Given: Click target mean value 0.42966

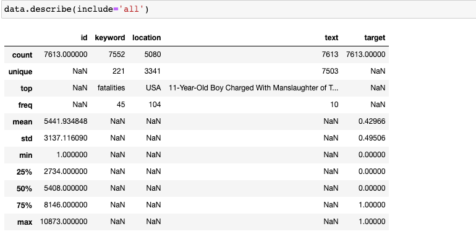Looking at the screenshot, I should tap(372, 121).
